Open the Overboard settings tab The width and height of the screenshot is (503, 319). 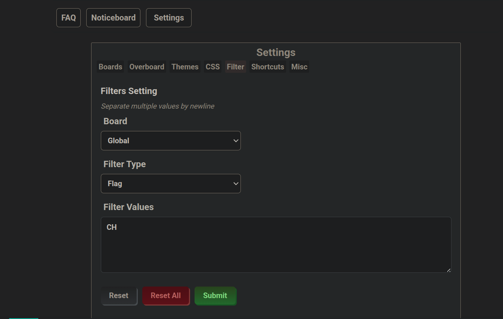coord(147,67)
